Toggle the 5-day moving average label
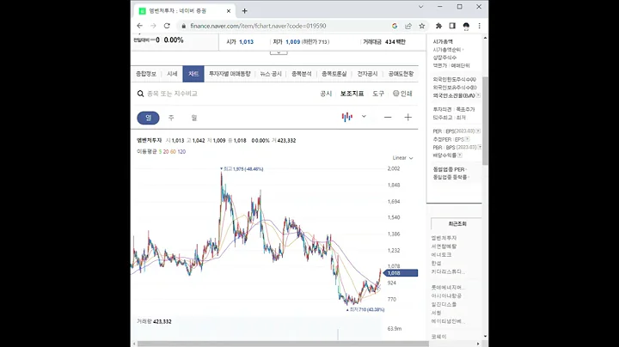Image resolution: width=619 pixels, height=347 pixels. tap(160, 152)
